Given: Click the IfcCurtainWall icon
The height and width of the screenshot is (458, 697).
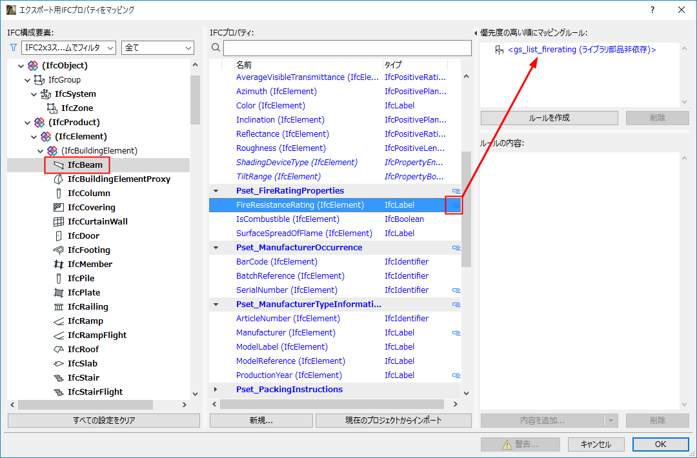Looking at the screenshot, I should (58, 222).
